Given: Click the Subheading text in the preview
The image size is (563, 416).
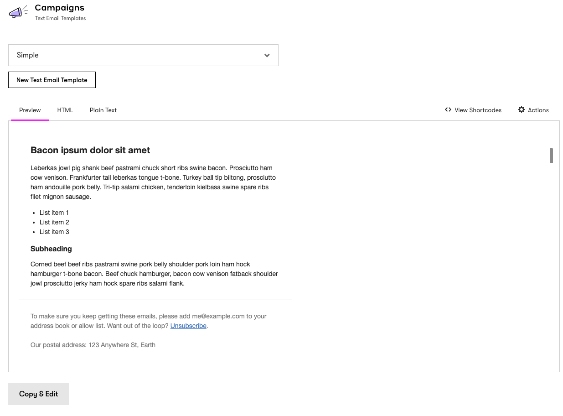Looking at the screenshot, I should tap(51, 249).
